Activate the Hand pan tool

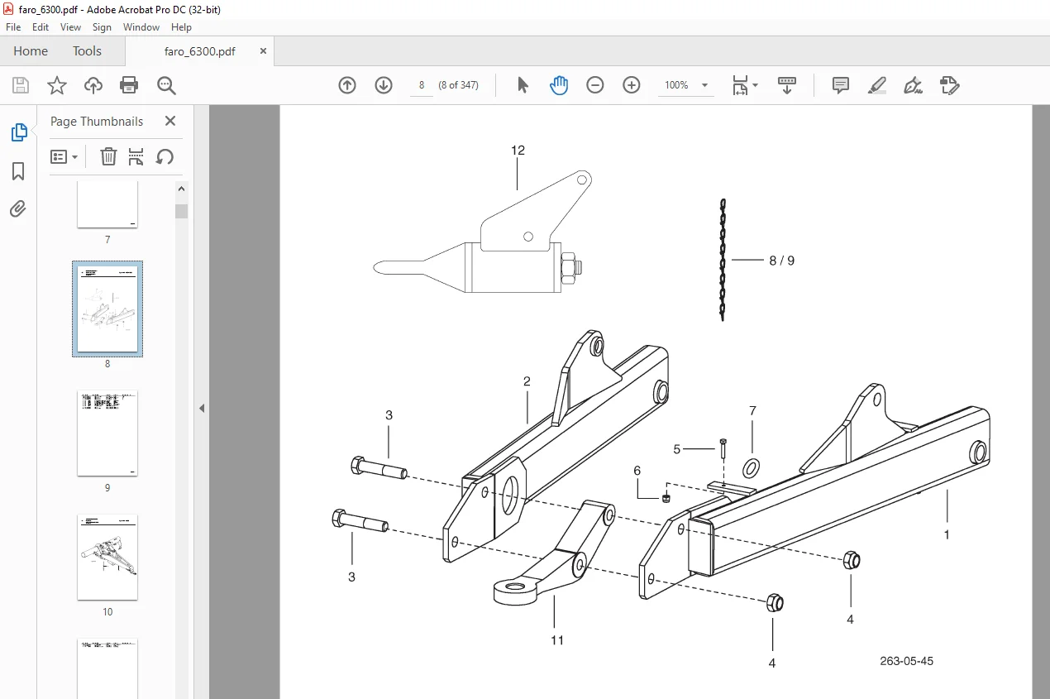559,85
